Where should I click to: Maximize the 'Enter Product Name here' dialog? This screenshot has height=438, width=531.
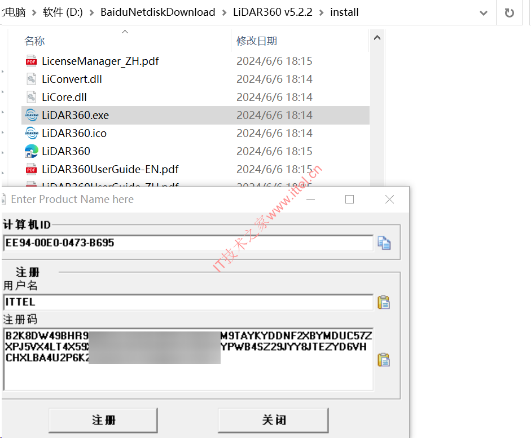click(349, 199)
